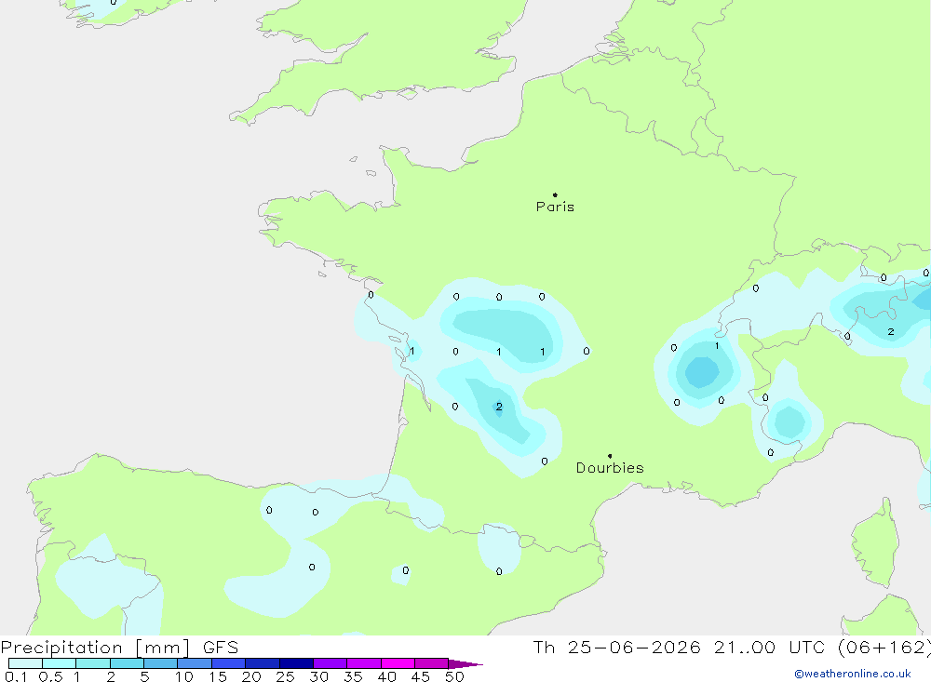This screenshot has height=682, width=931.
Task: Pick the 2–5 mm legend color swatch
Action: click(x=127, y=663)
